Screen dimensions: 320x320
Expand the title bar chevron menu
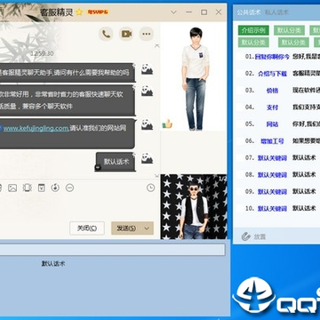(x=174, y=12)
